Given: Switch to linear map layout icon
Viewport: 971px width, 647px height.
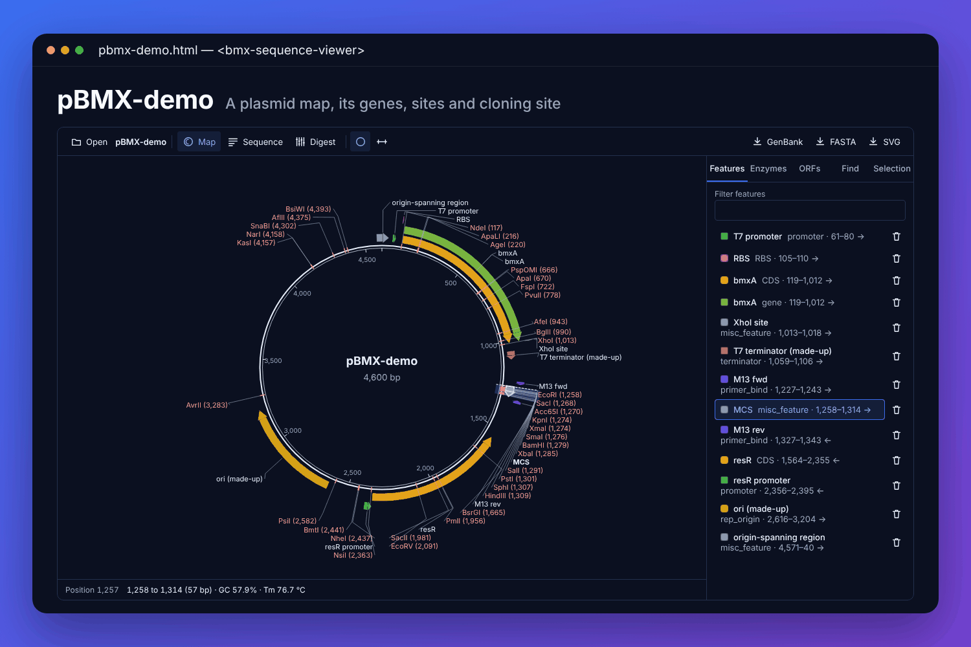Looking at the screenshot, I should click(382, 142).
